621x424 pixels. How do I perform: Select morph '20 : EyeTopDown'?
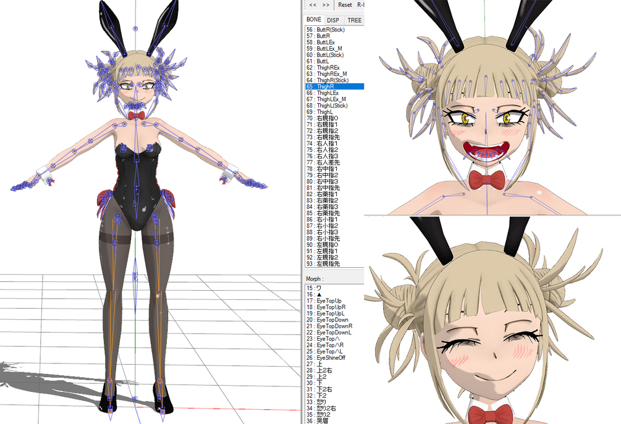(x=335, y=320)
